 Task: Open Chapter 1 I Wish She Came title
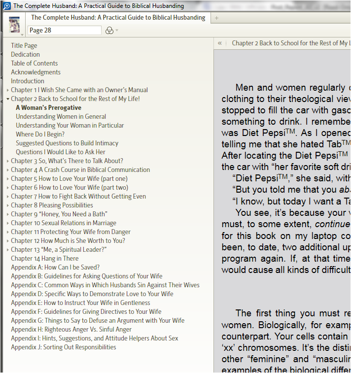pyautogui.click(x=79, y=90)
